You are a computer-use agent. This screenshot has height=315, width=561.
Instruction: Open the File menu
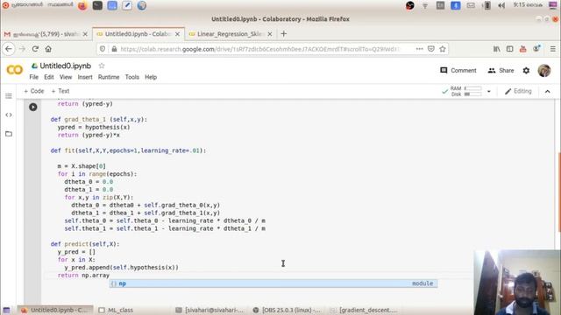pyautogui.click(x=34, y=77)
